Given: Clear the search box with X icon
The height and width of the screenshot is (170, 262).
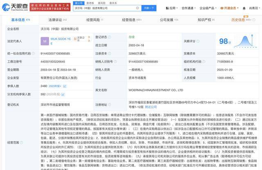Looking at the screenshot, I should point(138,8).
